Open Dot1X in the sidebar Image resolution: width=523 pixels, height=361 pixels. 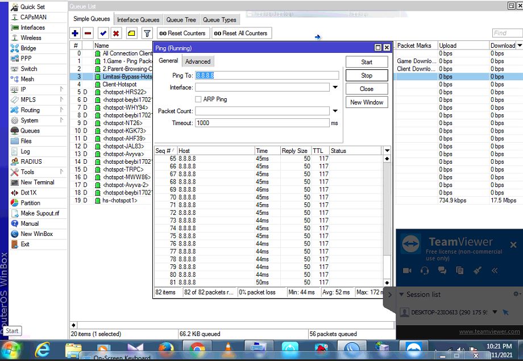[x=28, y=193]
